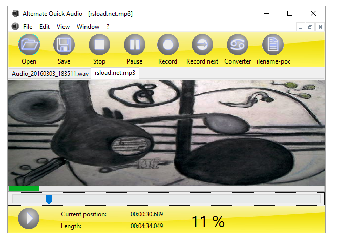The width and height of the screenshot is (338, 246).
Task: Click the speaker icon in the menu bar
Action: (x=15, y=26)
